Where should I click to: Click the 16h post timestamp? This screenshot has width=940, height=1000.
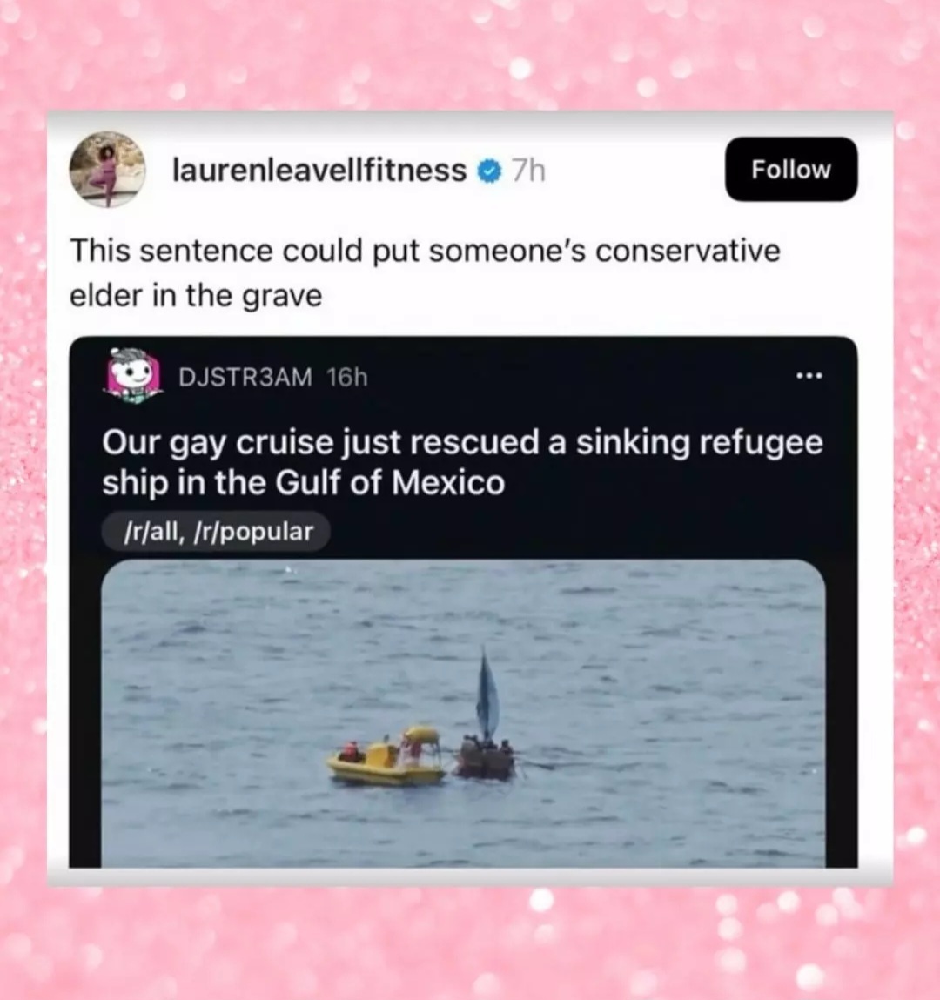(347, 378)
